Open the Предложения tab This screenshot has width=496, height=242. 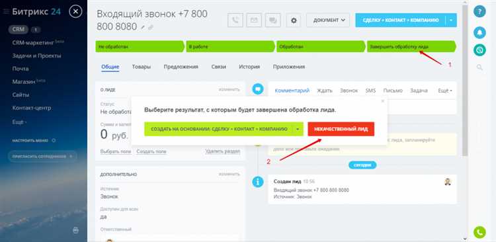tap(181, 67)
